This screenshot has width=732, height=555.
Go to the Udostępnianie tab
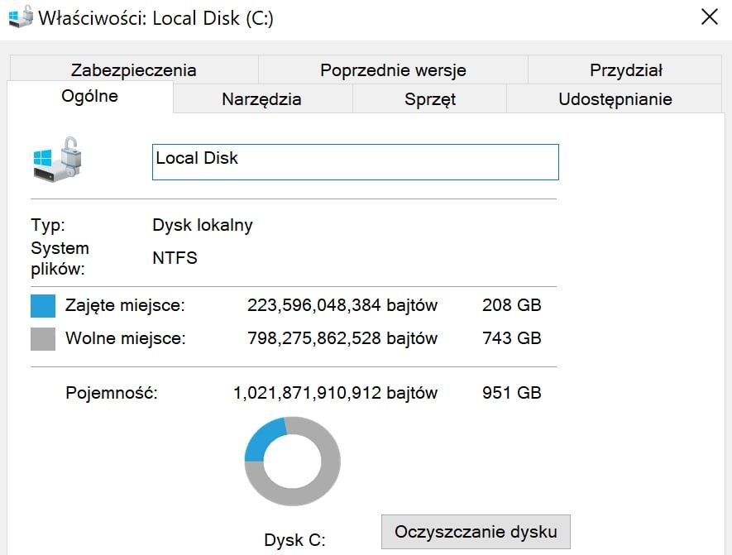pyautogui.click(x=615, y=99)
